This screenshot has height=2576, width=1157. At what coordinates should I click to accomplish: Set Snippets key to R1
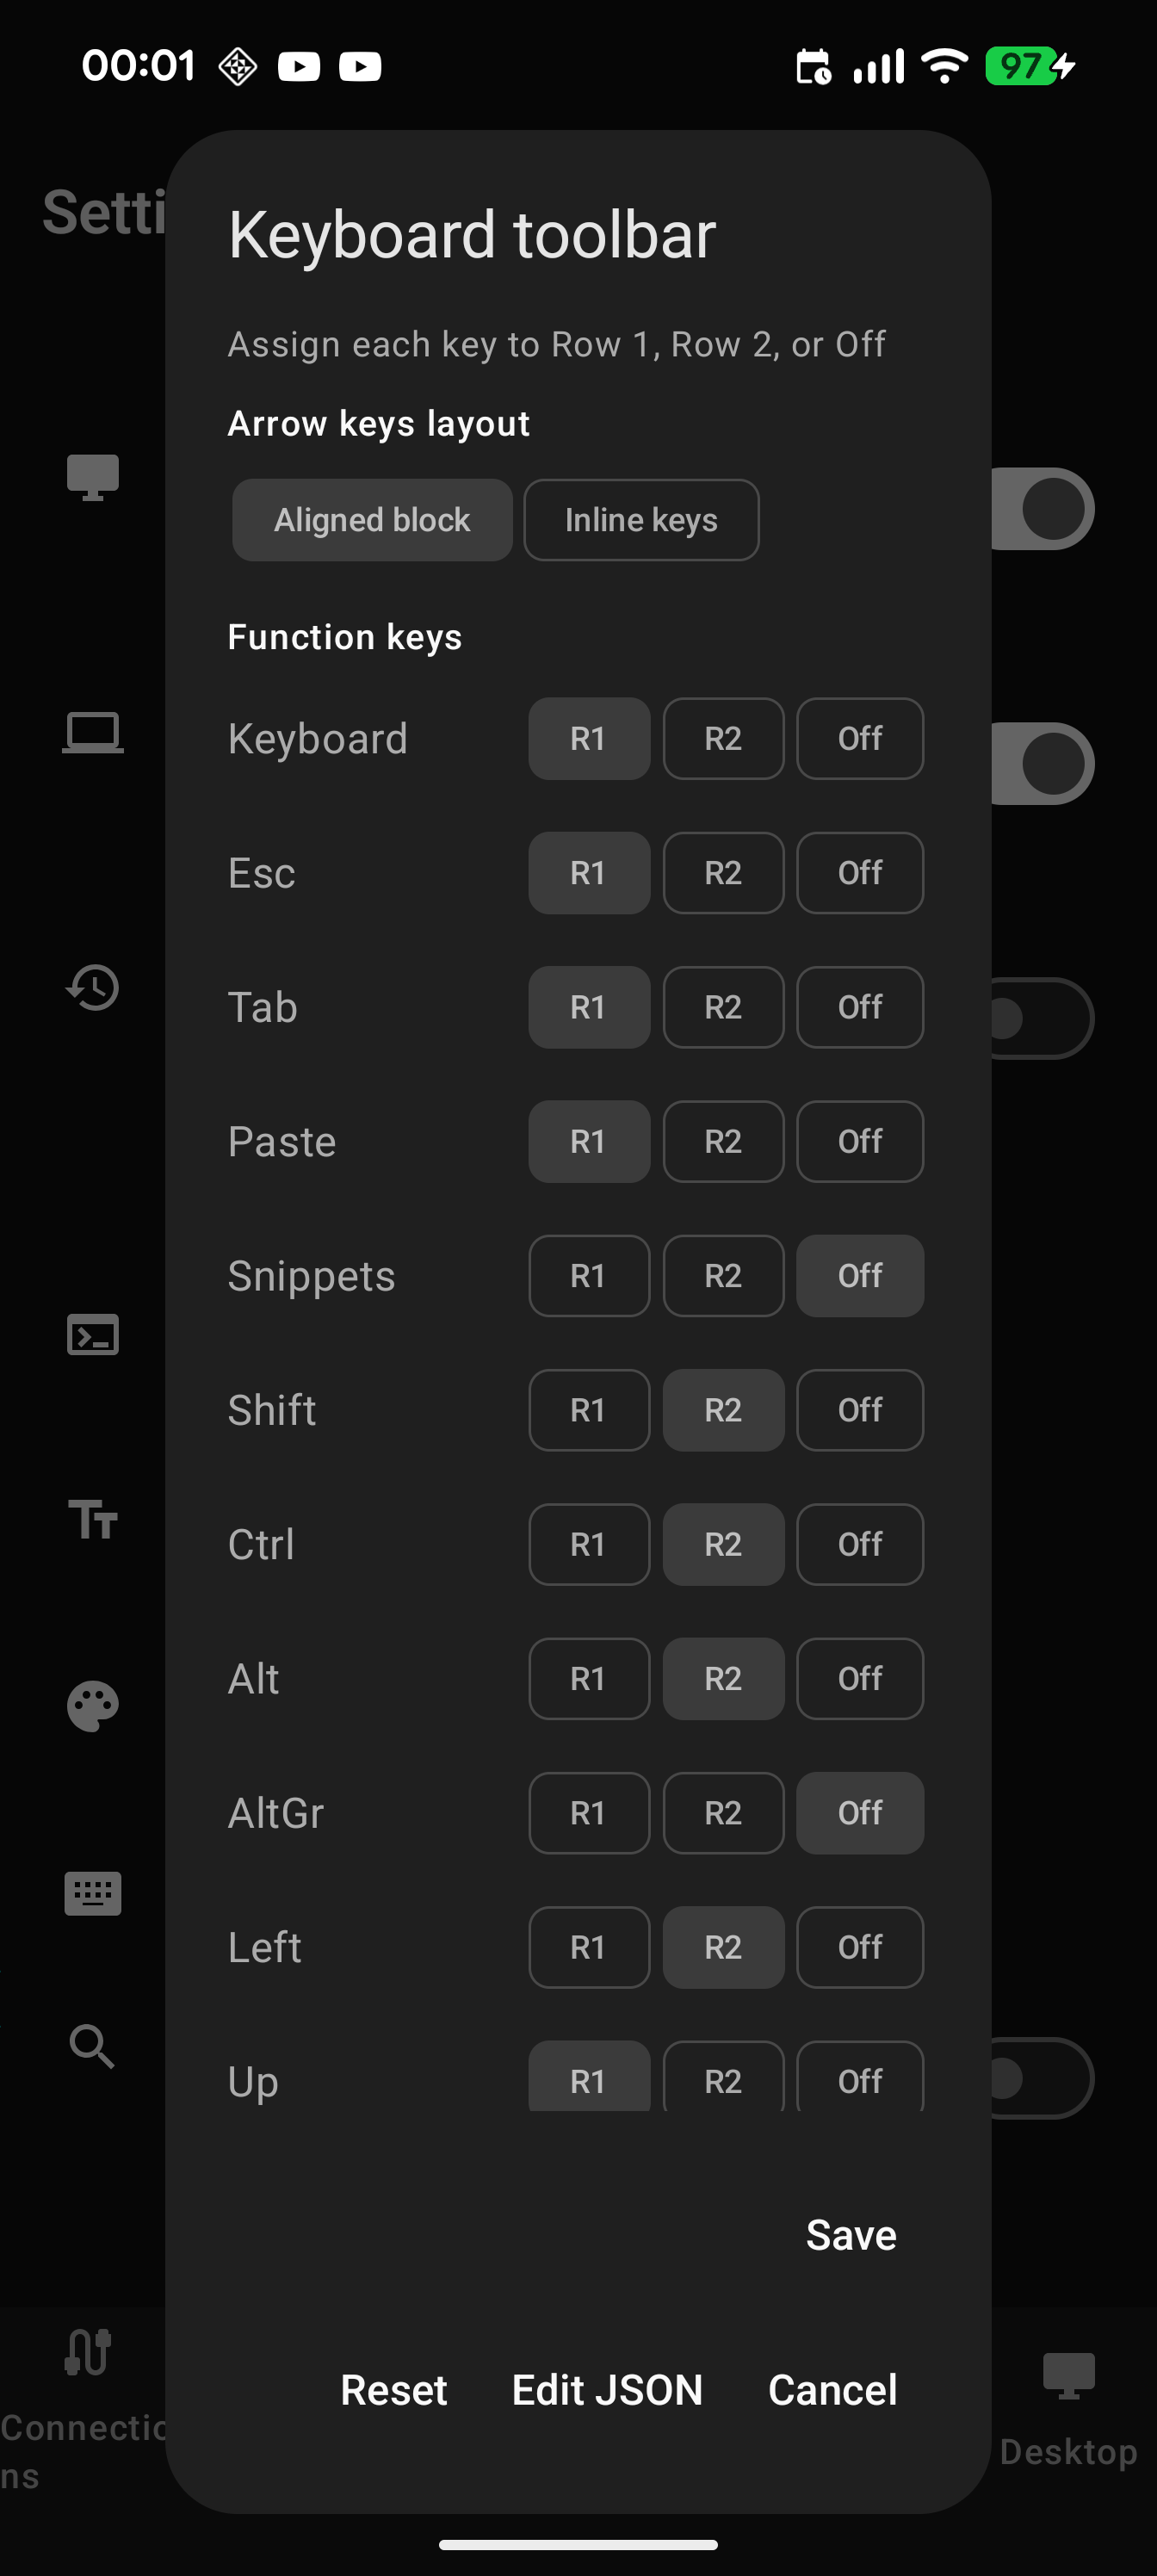(x=588, y=1275)
